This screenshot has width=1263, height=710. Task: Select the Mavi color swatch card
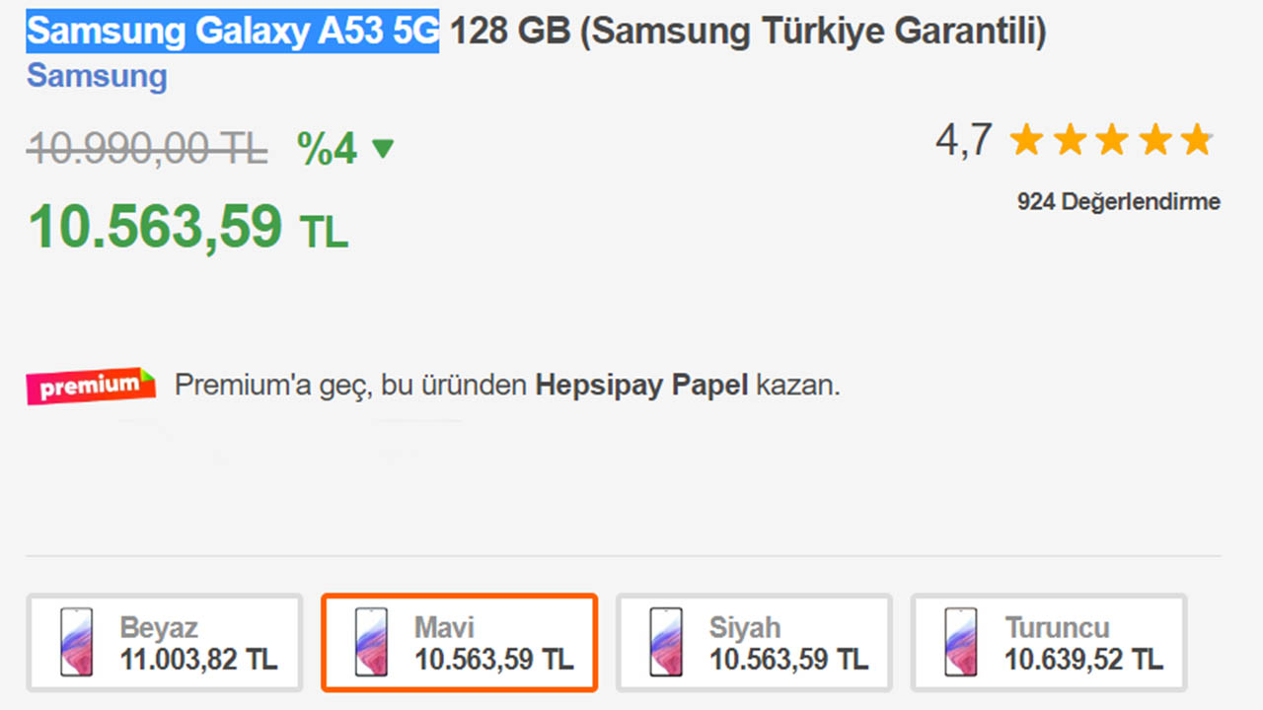tap(459, 641)
